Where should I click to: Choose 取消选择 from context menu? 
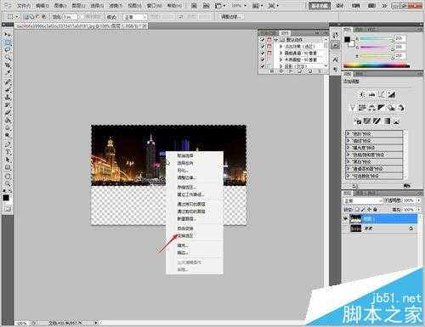[185, 155]
